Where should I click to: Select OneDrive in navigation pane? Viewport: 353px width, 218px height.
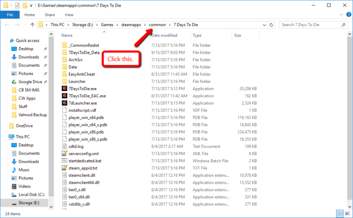24,126
